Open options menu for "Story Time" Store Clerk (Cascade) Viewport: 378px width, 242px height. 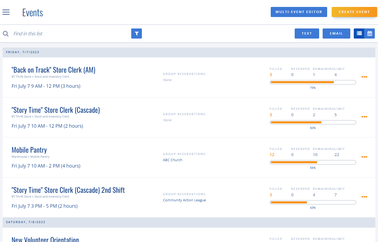(364, 117)
